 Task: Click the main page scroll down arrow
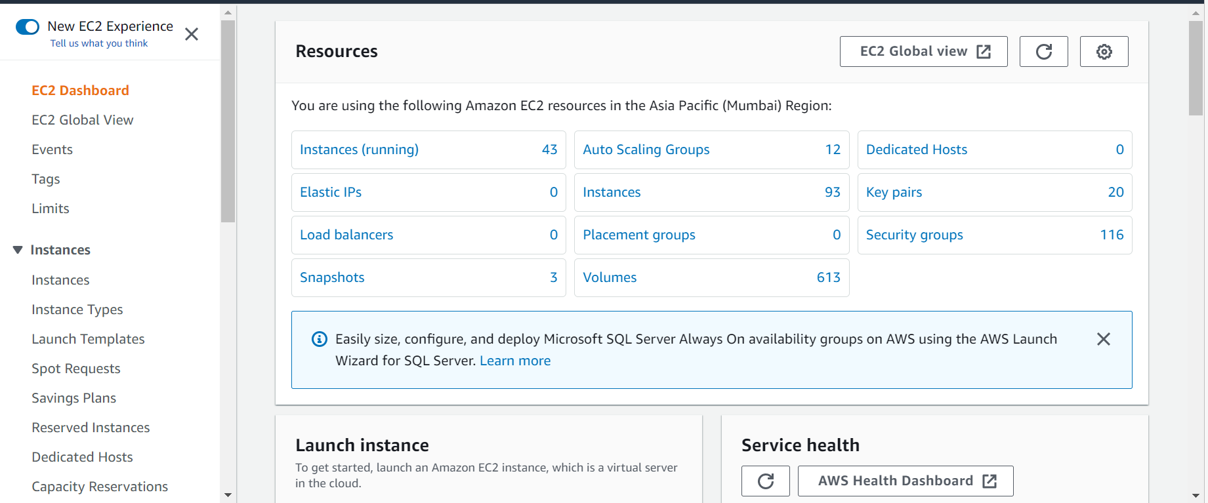1196,496
